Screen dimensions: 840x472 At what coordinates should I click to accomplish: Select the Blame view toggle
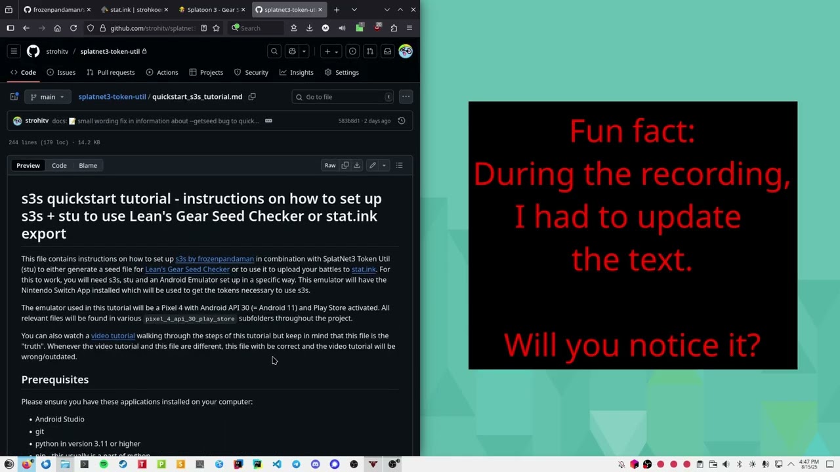[88, 165]
